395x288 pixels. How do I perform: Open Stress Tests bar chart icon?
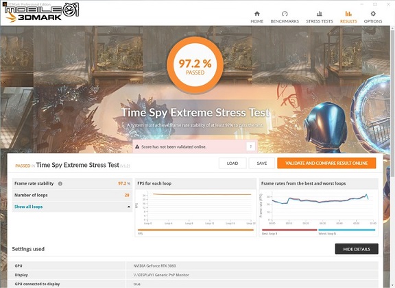pos(320,14)
